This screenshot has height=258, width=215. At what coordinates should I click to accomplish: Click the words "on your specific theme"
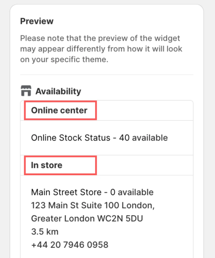coord(64,60)
